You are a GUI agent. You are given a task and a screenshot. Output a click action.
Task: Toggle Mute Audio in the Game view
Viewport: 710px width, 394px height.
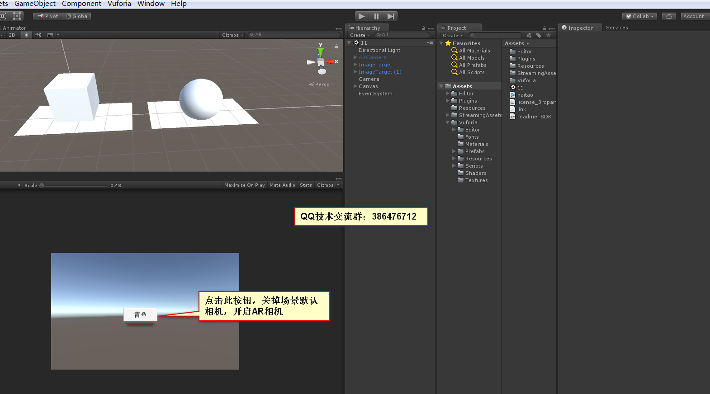[x=282, y=185]
